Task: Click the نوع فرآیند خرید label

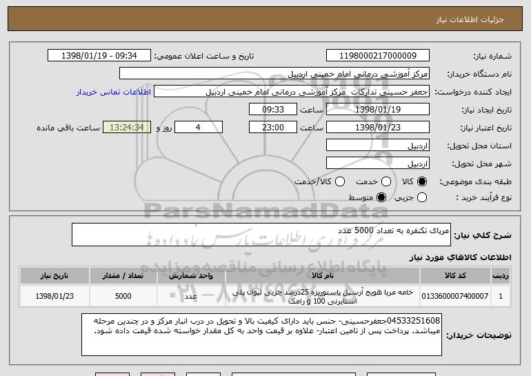Action: click(483, 197)
